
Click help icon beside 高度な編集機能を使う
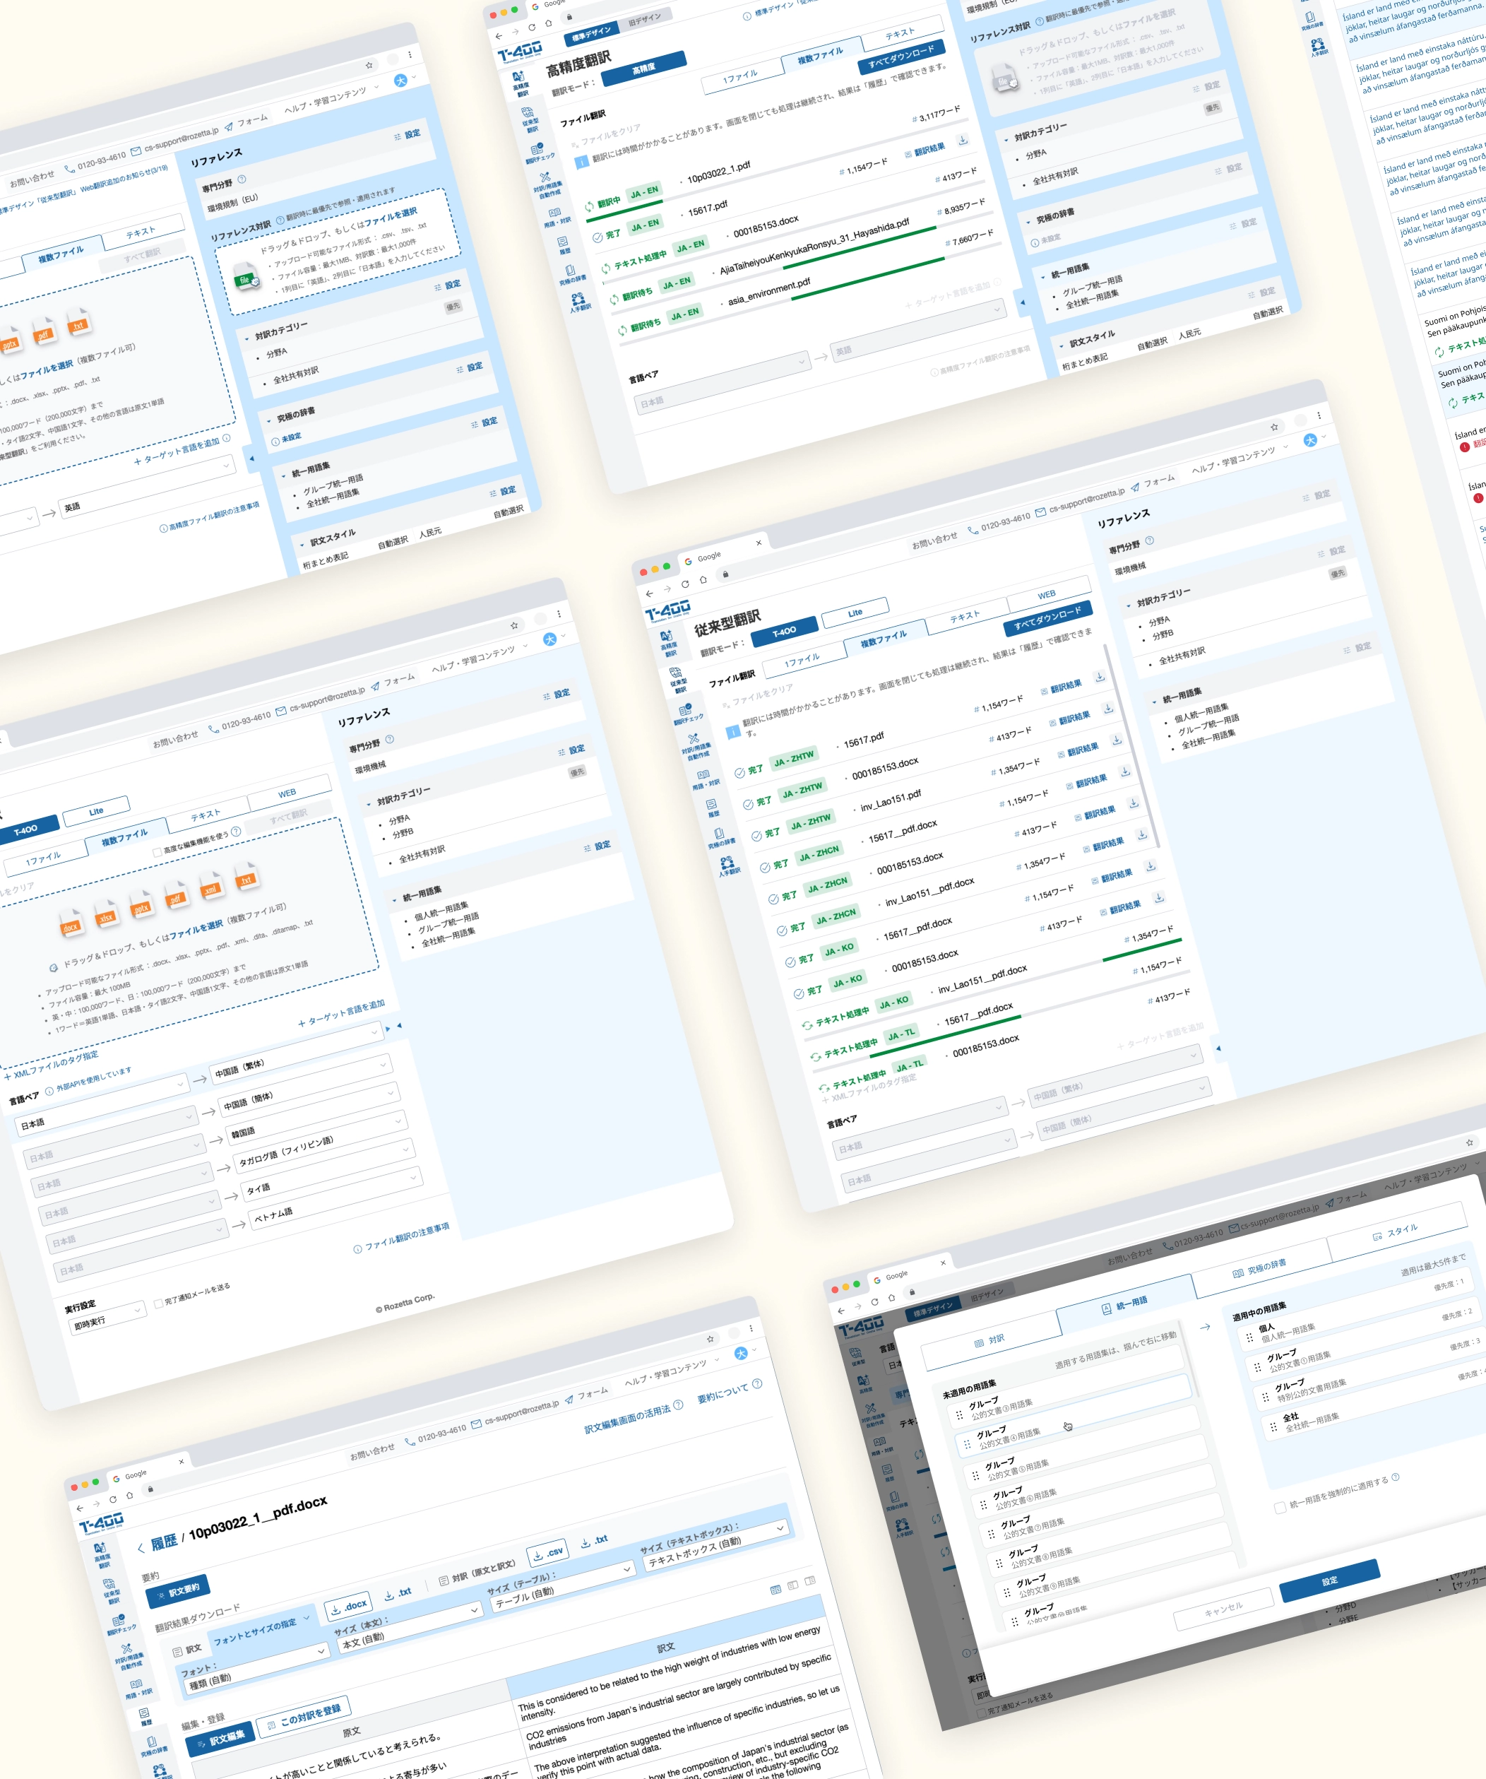tap(236, 831)
